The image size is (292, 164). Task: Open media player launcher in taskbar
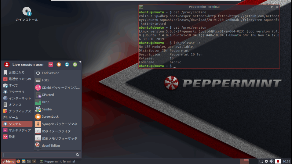point(34,161)
